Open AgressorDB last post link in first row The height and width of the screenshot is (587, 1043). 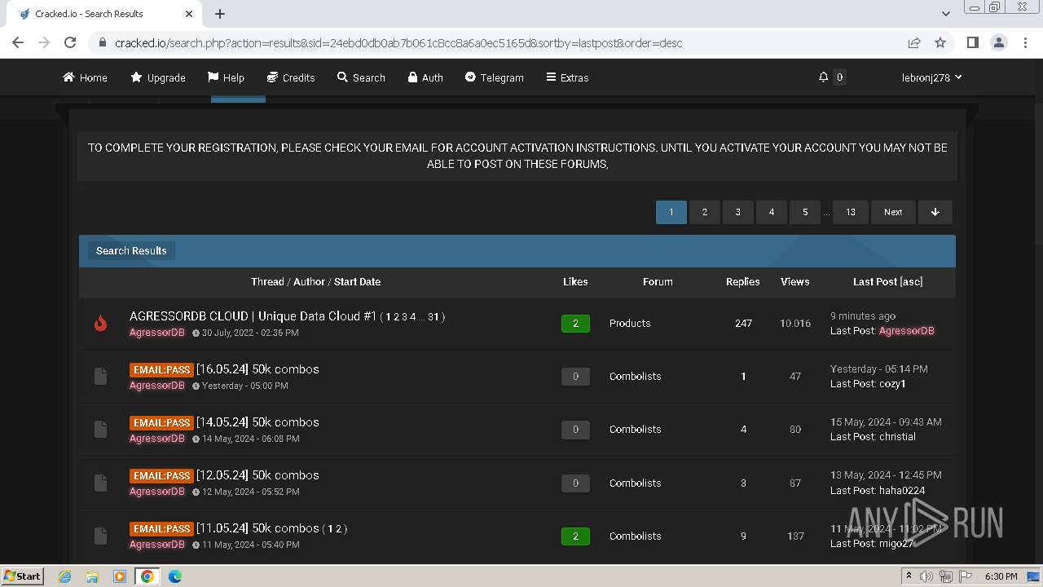coord(907,331)
